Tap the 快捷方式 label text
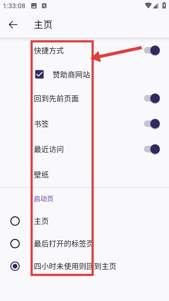The width and height of the screenshot is (169, 301). coord(49,51)
